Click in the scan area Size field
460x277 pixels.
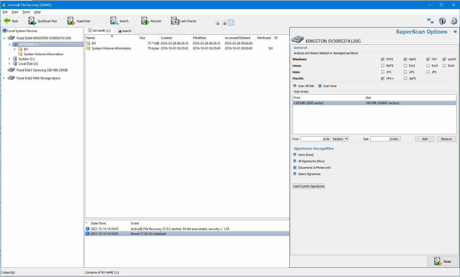385,139
